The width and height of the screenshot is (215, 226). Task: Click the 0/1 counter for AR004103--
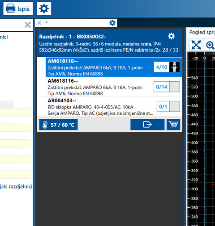pos(163,107)
